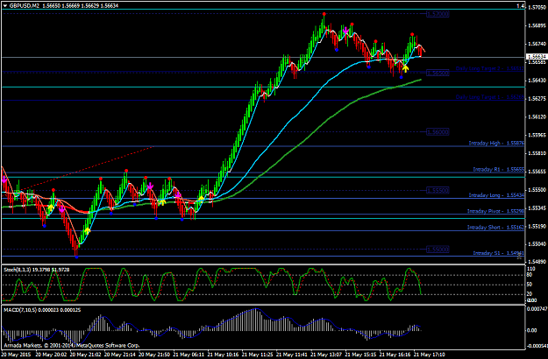
Task: Click 1.56275 on the price scale
Action: [537, 98]
